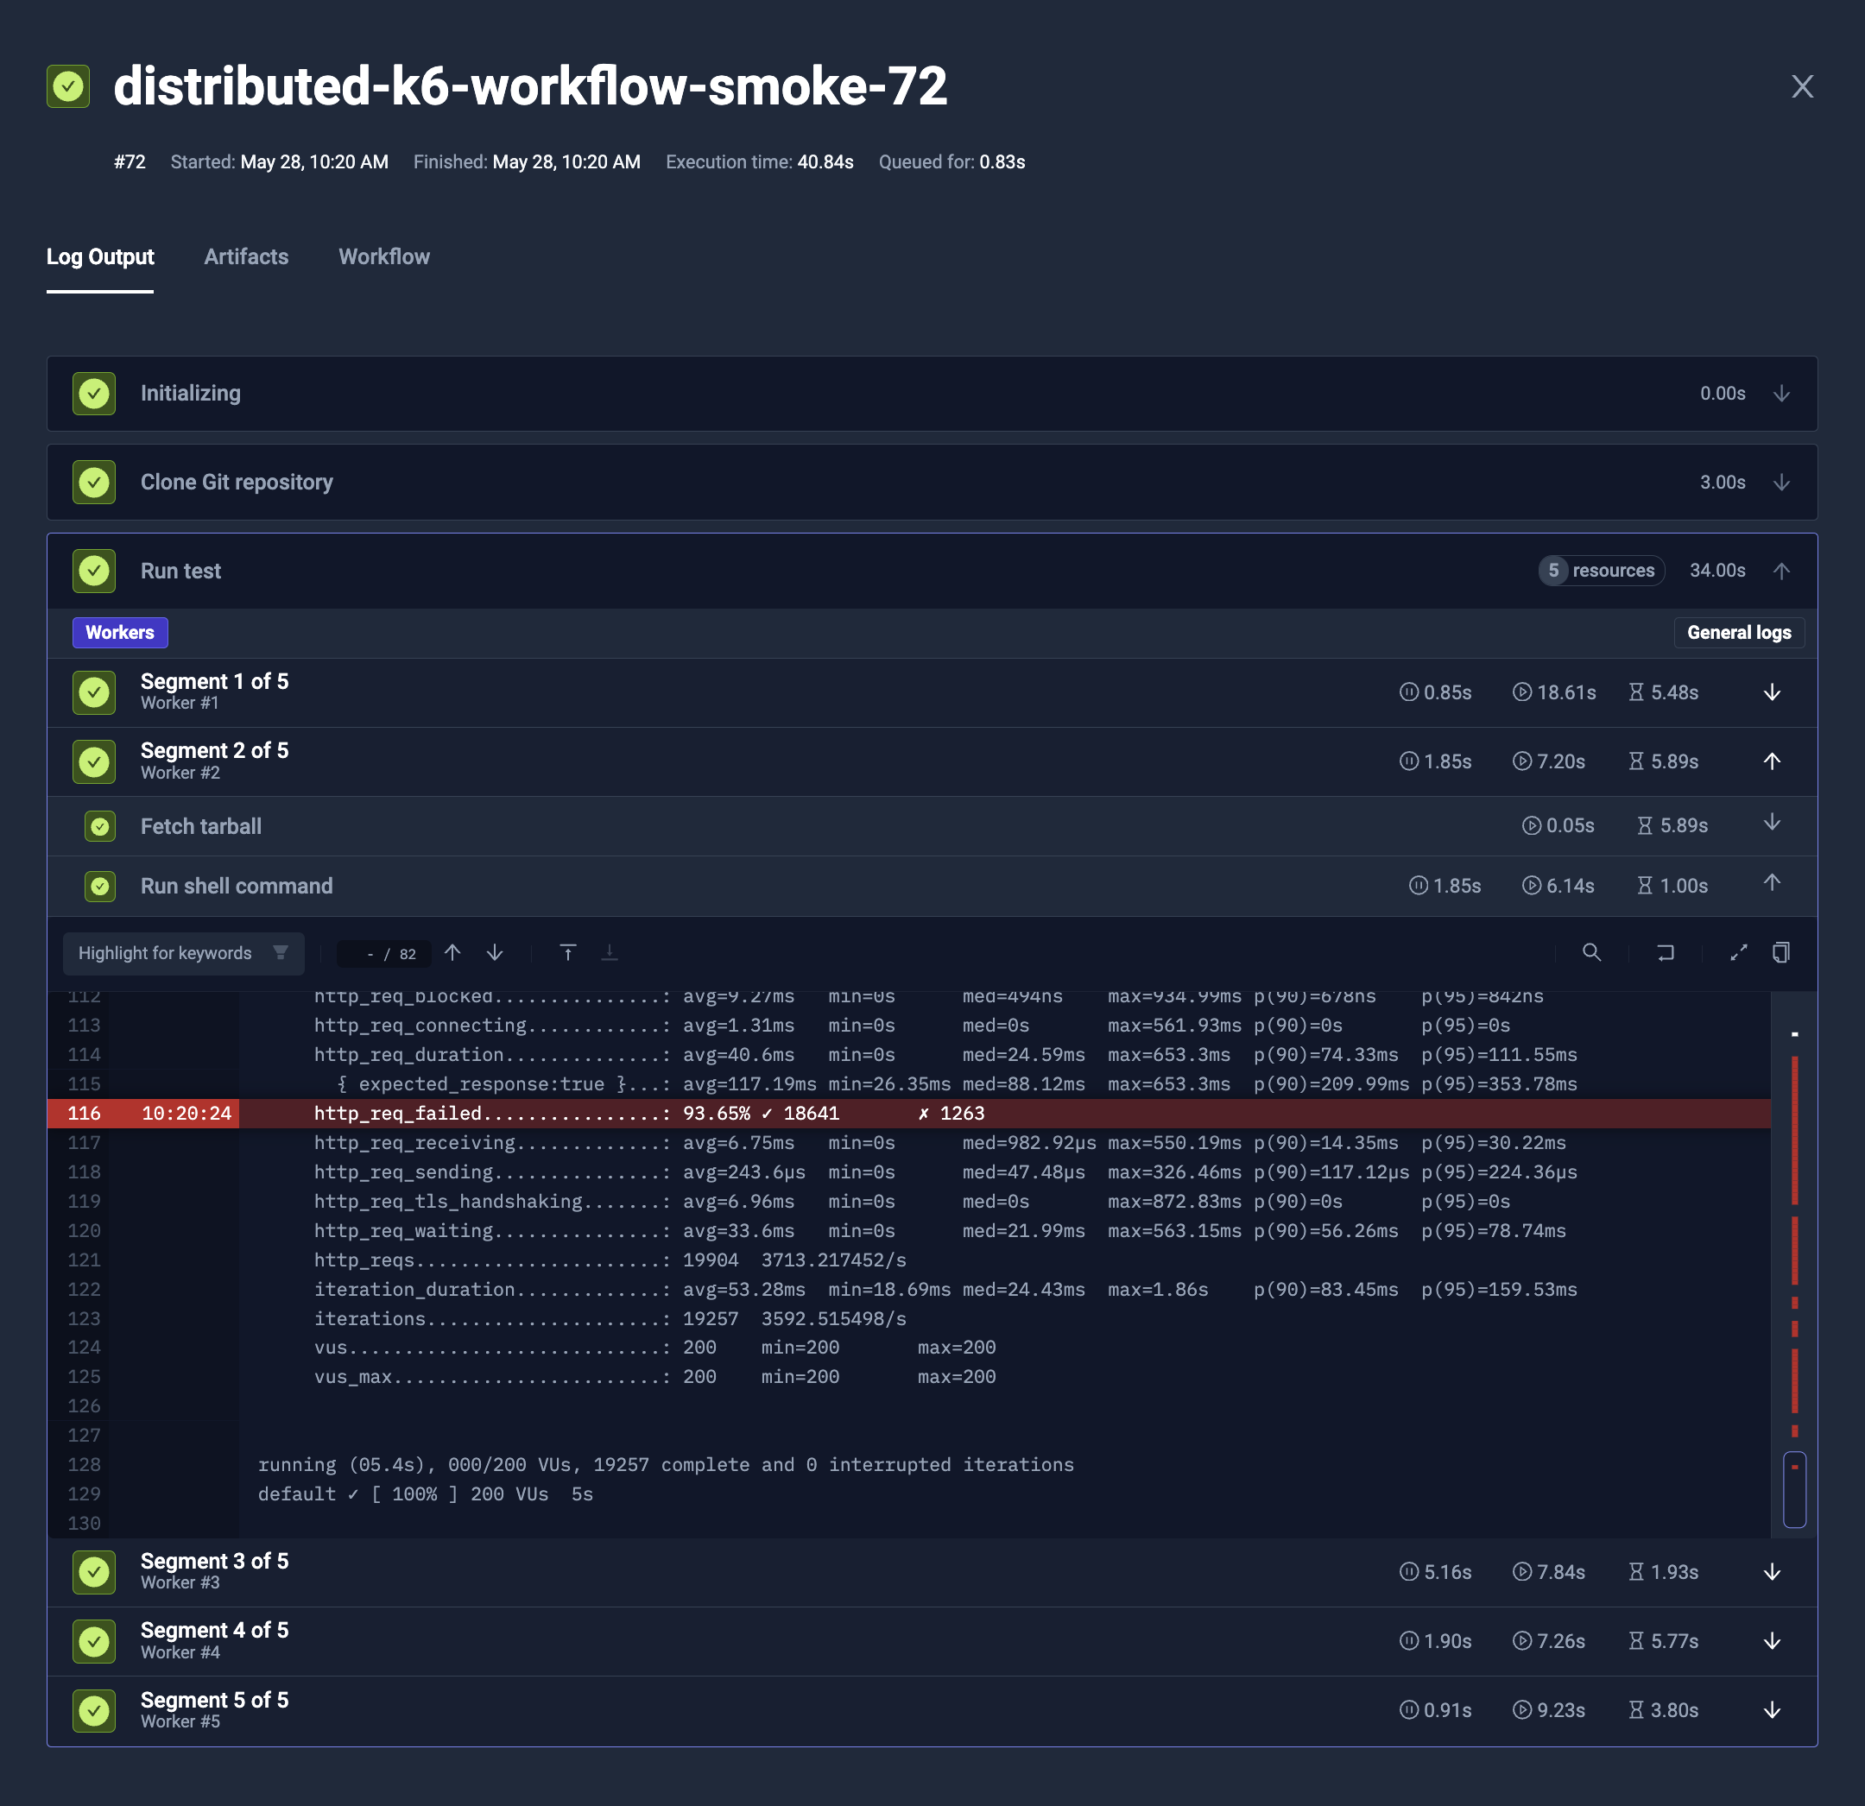The image size is (1865, 1806).
Task: Jump to top of logs with scroll-to-top icon
Action: tap(568, 952)
